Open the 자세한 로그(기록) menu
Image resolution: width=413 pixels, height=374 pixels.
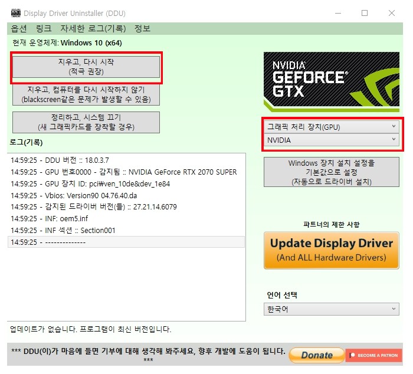(93, 28)
